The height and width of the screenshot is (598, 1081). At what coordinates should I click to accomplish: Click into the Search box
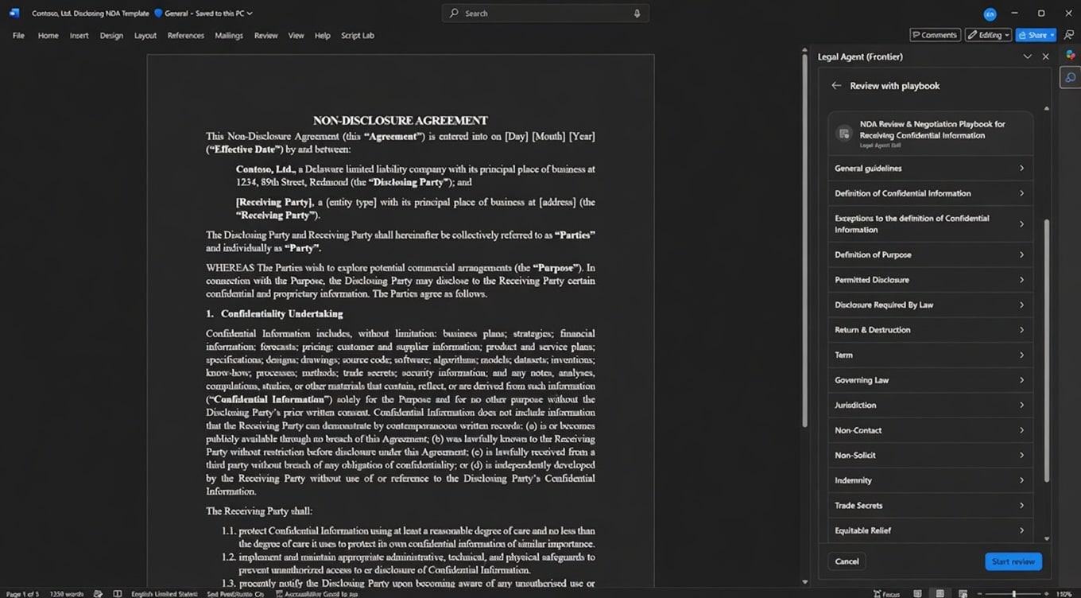click(x=545, y=14)
